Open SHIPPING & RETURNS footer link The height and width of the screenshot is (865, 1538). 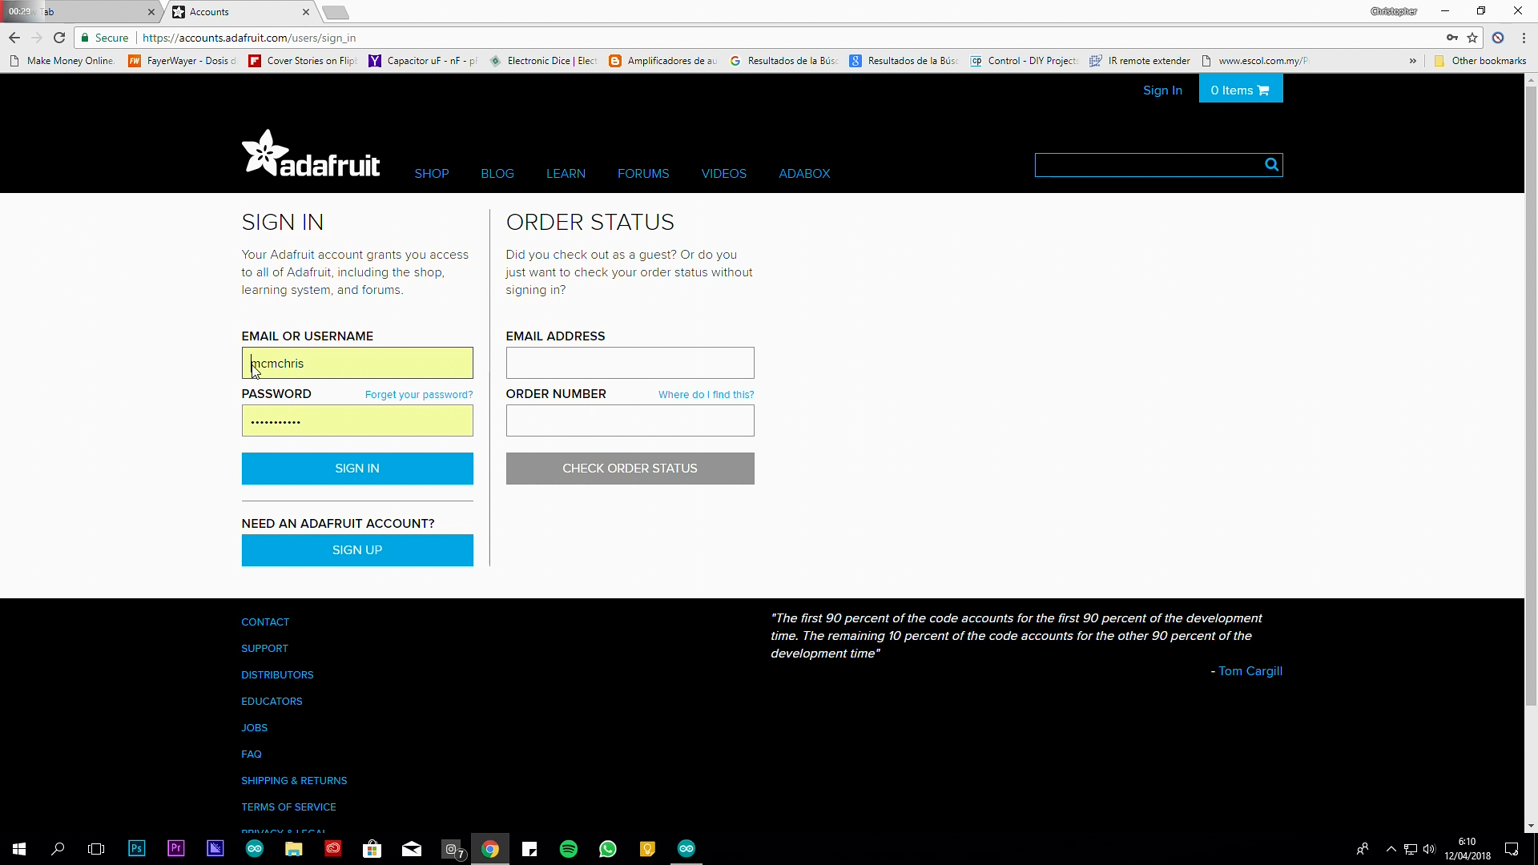point(294,781)
